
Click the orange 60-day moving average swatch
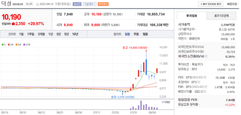[17, 44]
